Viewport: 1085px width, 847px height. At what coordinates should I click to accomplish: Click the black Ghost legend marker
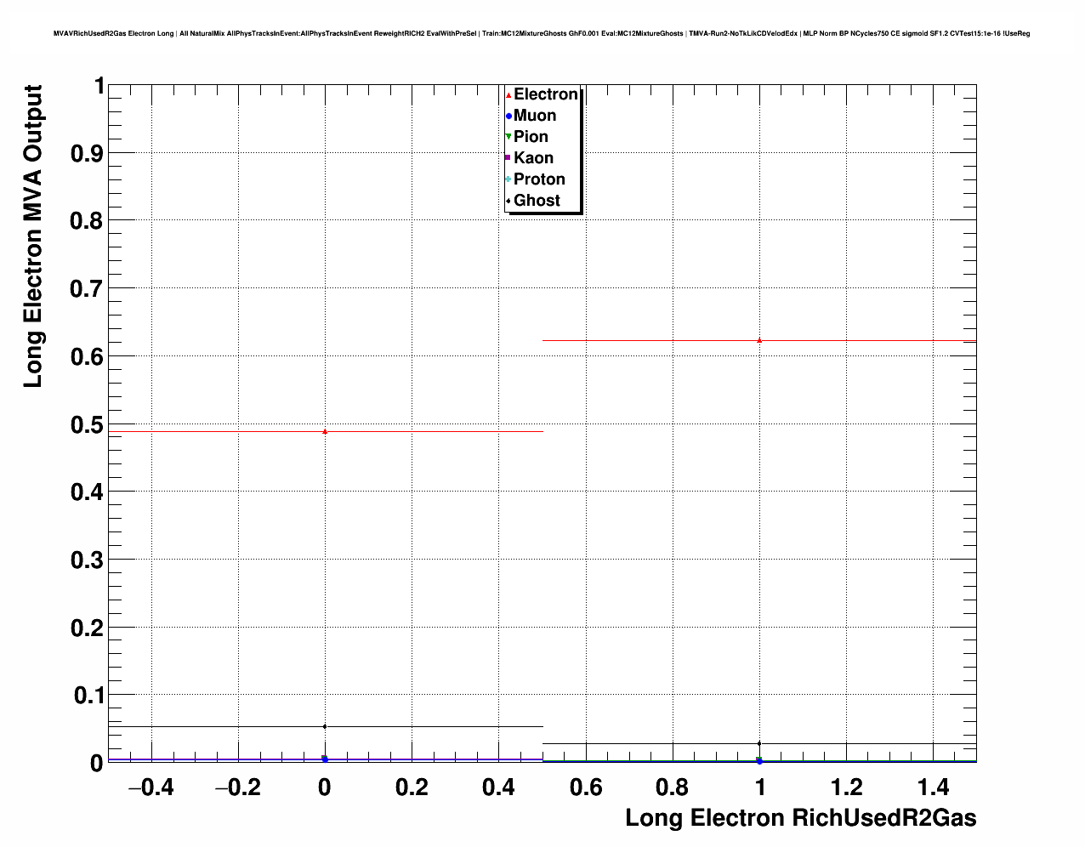508,201
